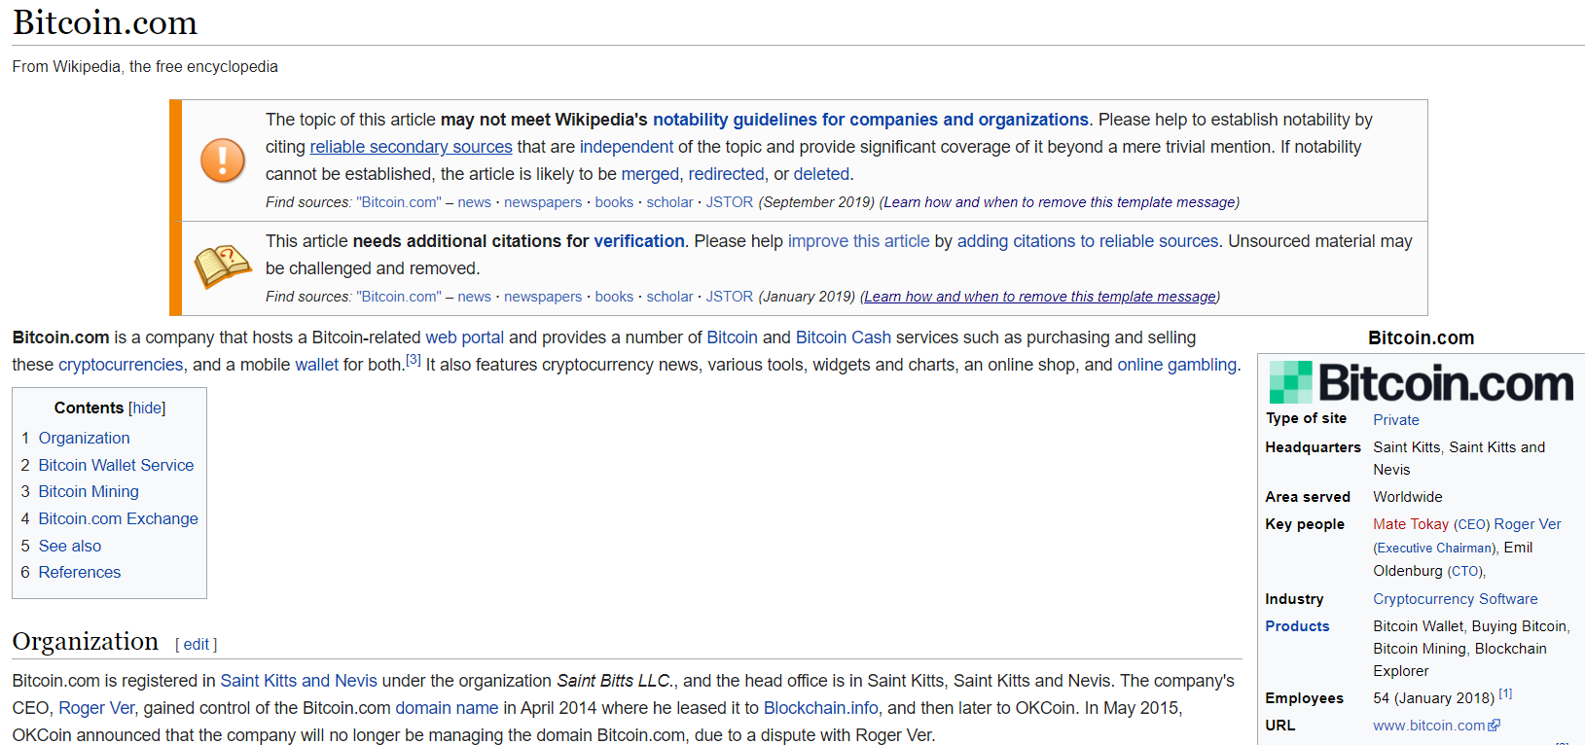The height and width of the screenshot is (745, 1585).
Task: Open the wallet link
Action: coord(316,365)
